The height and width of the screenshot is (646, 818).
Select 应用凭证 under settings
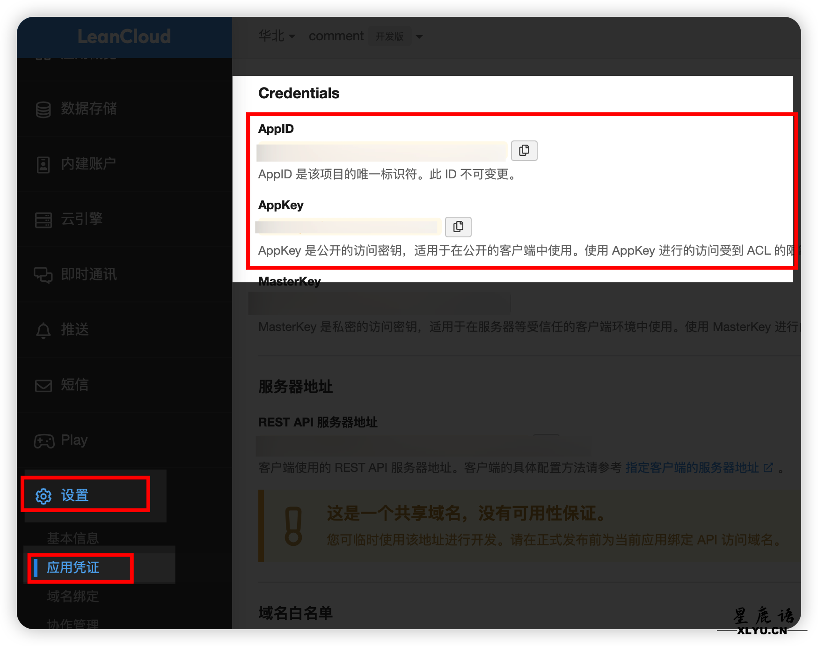click(x=73, y=567)
